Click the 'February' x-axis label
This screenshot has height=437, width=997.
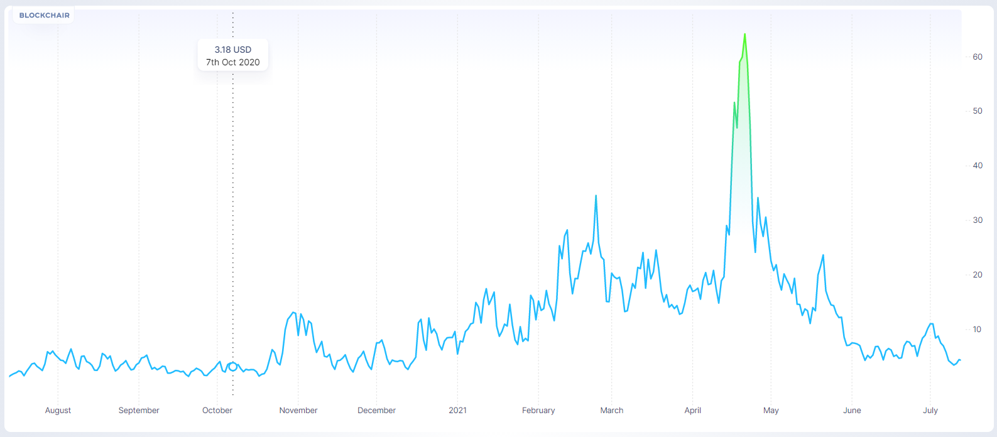tap(538, 411)
